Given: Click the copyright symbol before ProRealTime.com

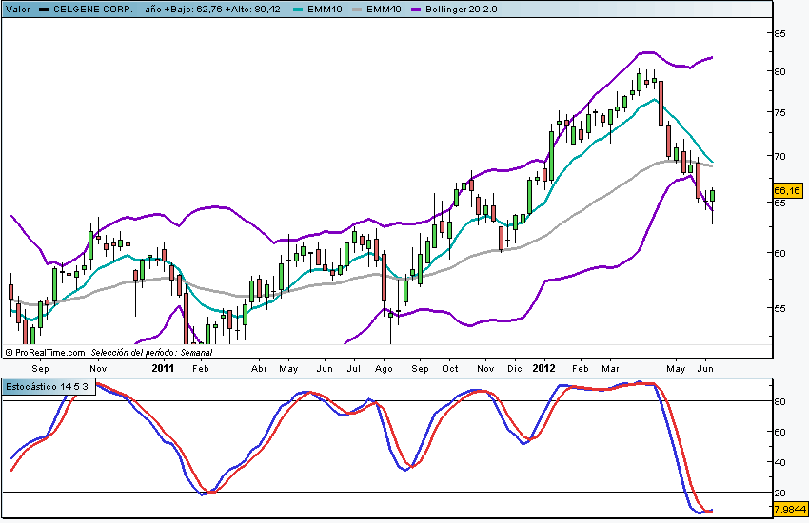Looking at the screenshot, I should (x=9, y=352).
